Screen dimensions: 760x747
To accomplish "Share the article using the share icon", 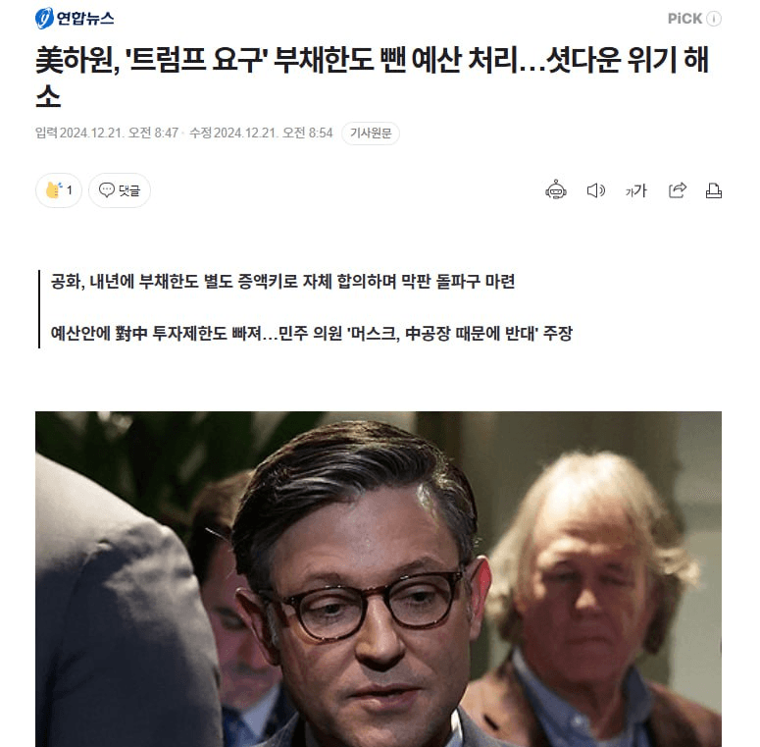I will [x=677, y=190].
